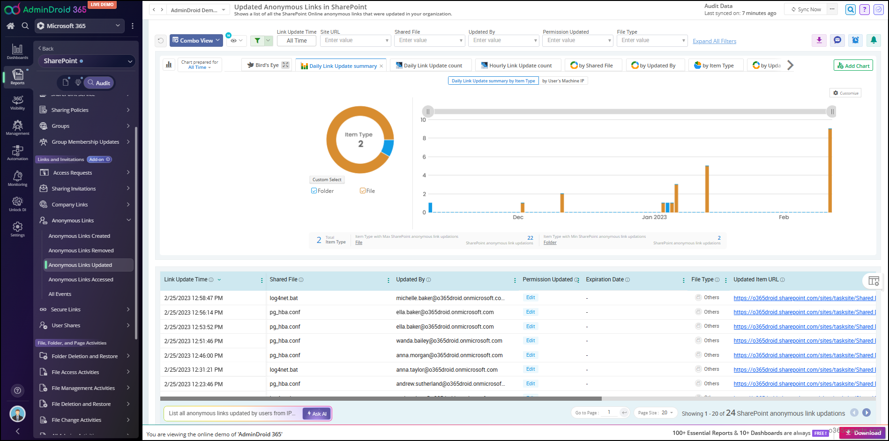Click Expand All Filters link
This screenshot has height=441, width=889.
pyautogui.click(x=714, y=41)
